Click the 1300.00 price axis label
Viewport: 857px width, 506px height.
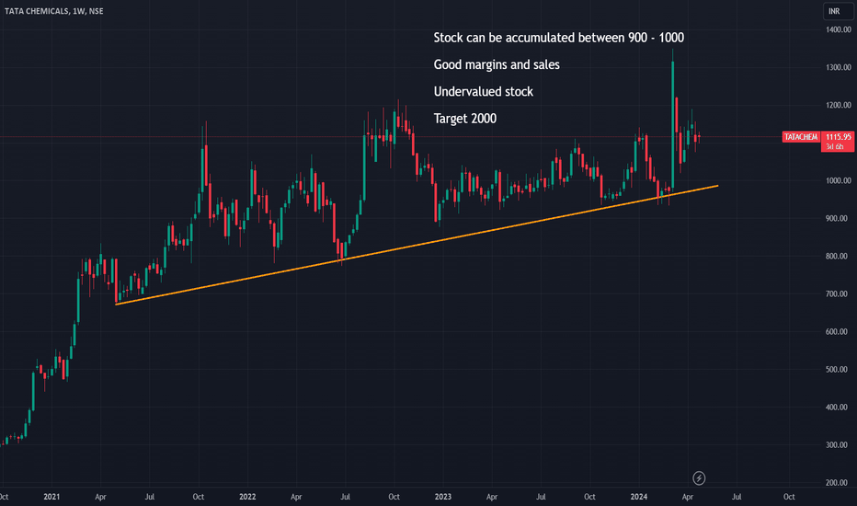point(839,67)
